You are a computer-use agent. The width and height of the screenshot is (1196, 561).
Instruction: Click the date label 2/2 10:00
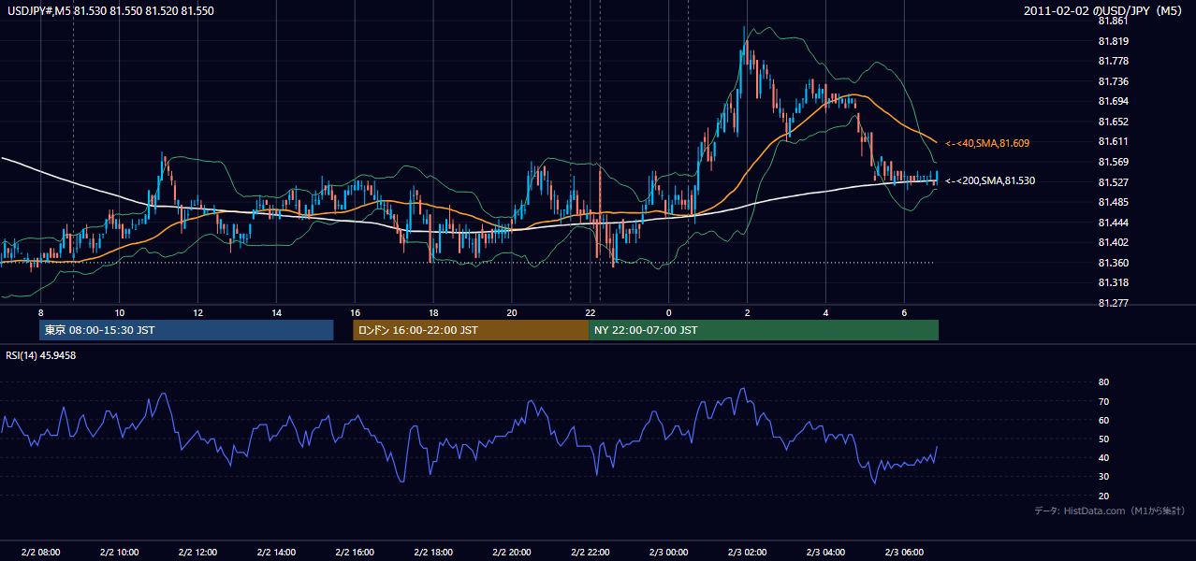tap(119, 553)
